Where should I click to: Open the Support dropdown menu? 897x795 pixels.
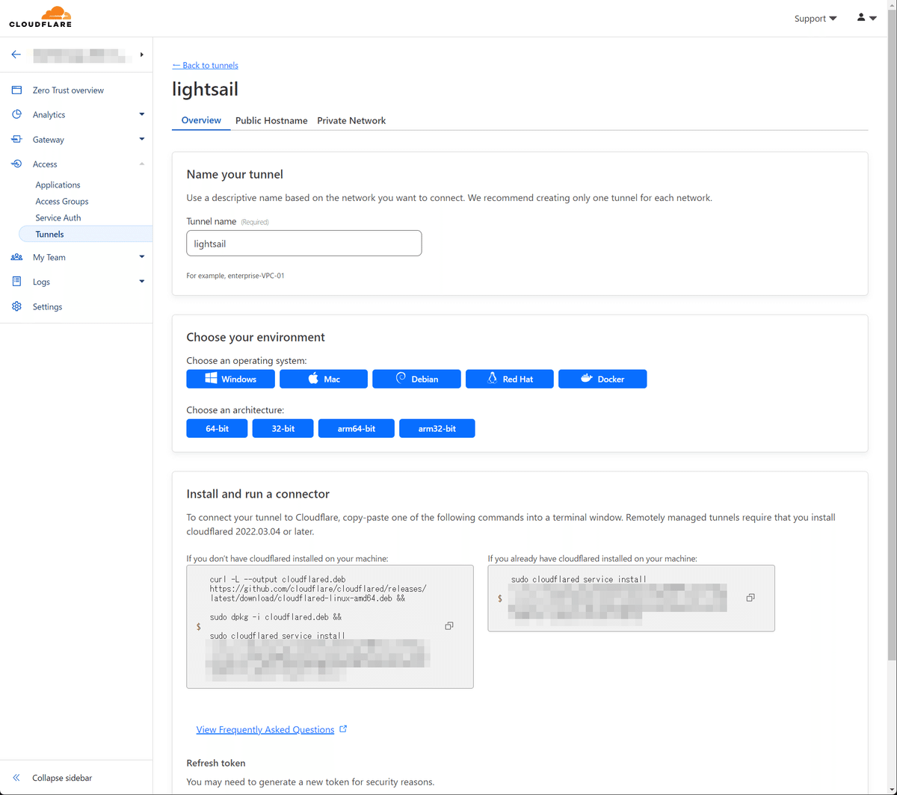coord(816,19)
